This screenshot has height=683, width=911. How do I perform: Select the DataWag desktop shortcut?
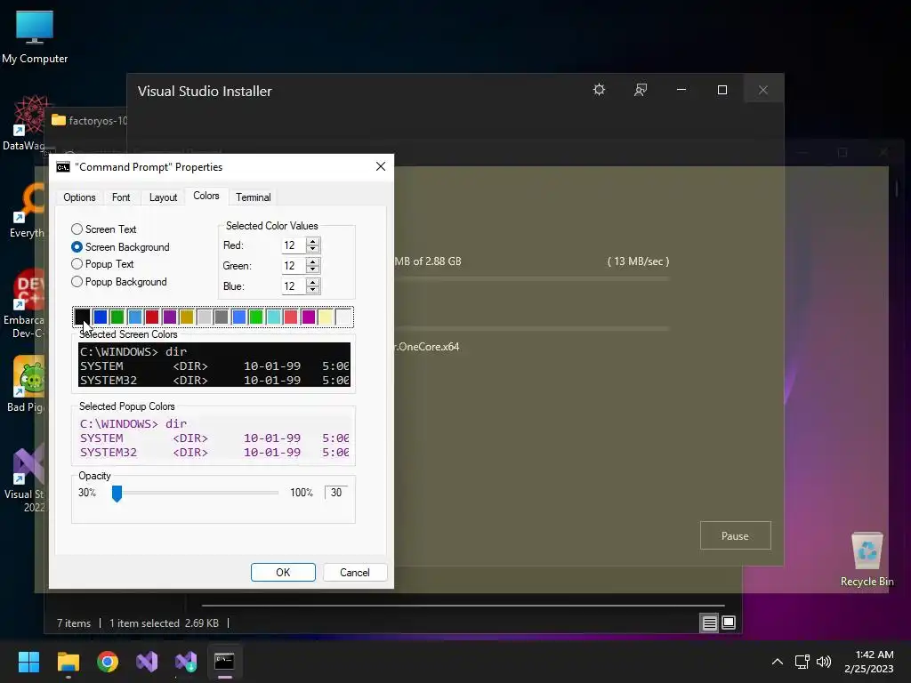[23, 123]
